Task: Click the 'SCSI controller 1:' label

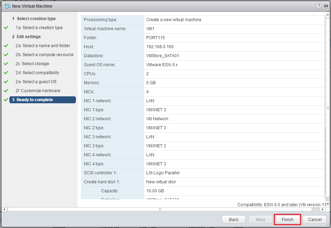Action: click(x=100, y=173)
